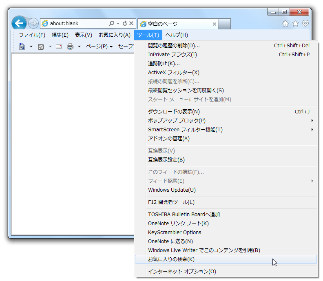
Task: Click the search magnifier in address bar
Action: (111, 23)
